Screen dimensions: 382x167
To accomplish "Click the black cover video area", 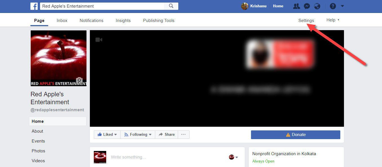I will point(217,78).
